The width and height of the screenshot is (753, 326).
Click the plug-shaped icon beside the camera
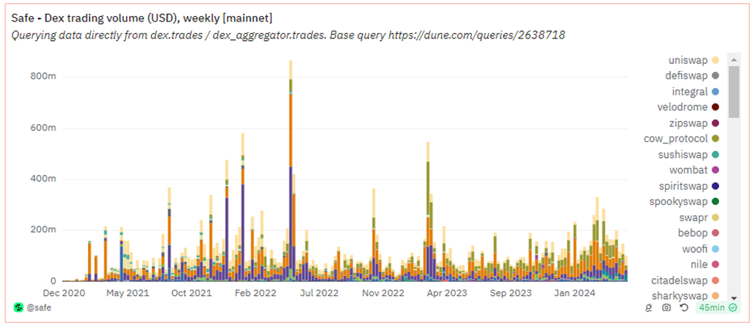click(649, 308)
